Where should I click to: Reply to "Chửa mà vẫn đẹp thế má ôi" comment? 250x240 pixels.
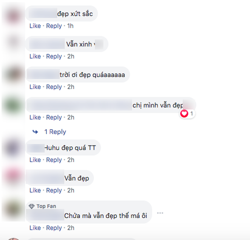click(x=54, y=228)
